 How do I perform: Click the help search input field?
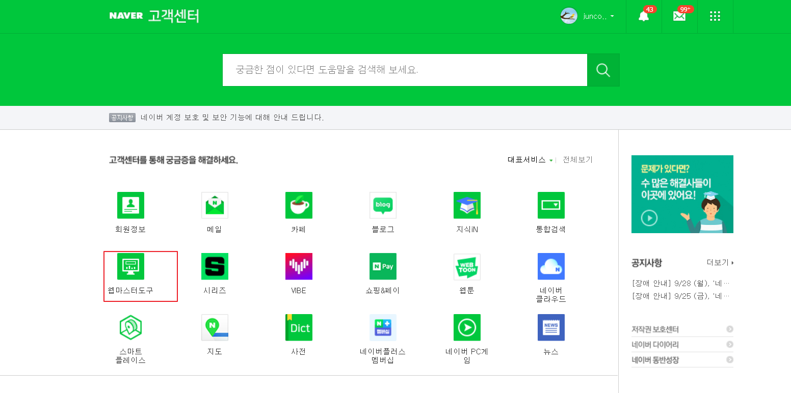pyautogui.click(x=405, y=70)
